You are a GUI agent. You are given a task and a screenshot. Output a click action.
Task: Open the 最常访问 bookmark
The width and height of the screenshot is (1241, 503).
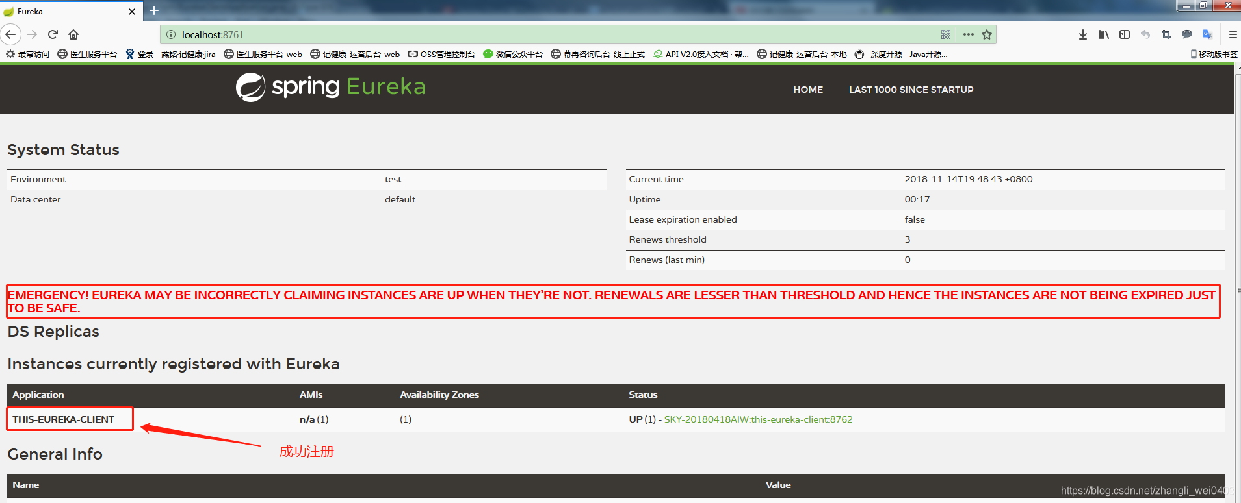point(28,54)
